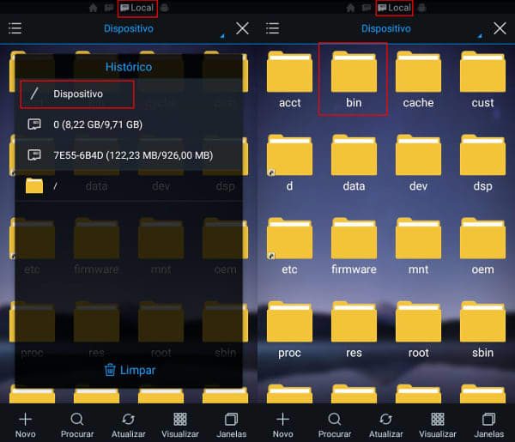
Task: Tap Novo in the right screen's bottom bar
Action: 282,425
